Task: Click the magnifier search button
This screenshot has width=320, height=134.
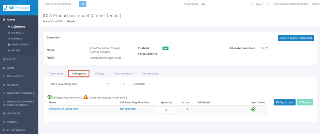Action: point(83,4)
